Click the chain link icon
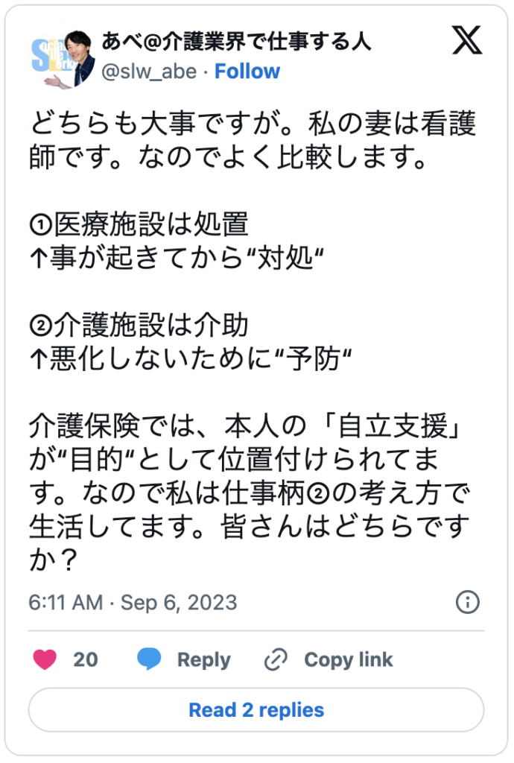The height and width of the screenshot is (763, 514). [276, 659]
